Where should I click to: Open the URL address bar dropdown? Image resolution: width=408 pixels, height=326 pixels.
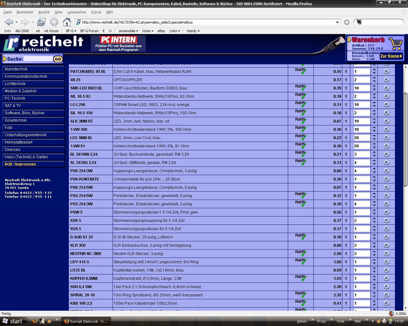pos(337,22)
